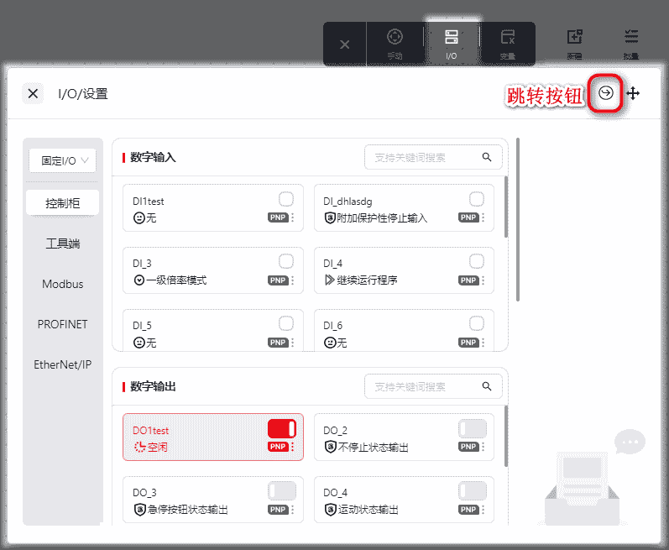Switch to the Modbus tab

[63, 284]
